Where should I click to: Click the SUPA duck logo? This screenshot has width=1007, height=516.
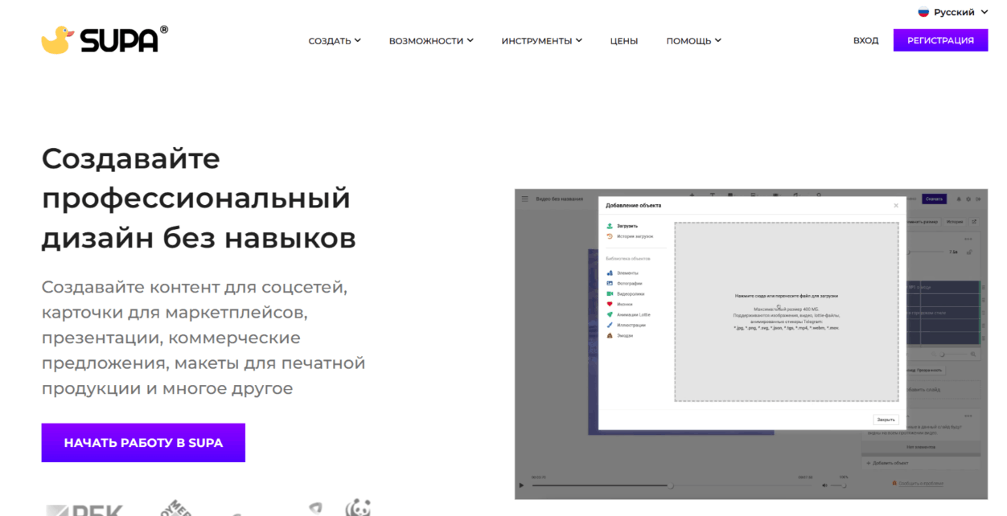coord(105,39)
